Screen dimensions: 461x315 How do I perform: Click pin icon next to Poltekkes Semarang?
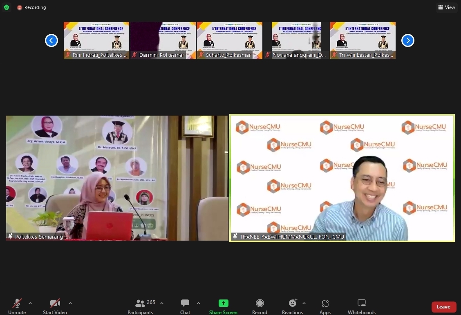(x=10, y=236)
